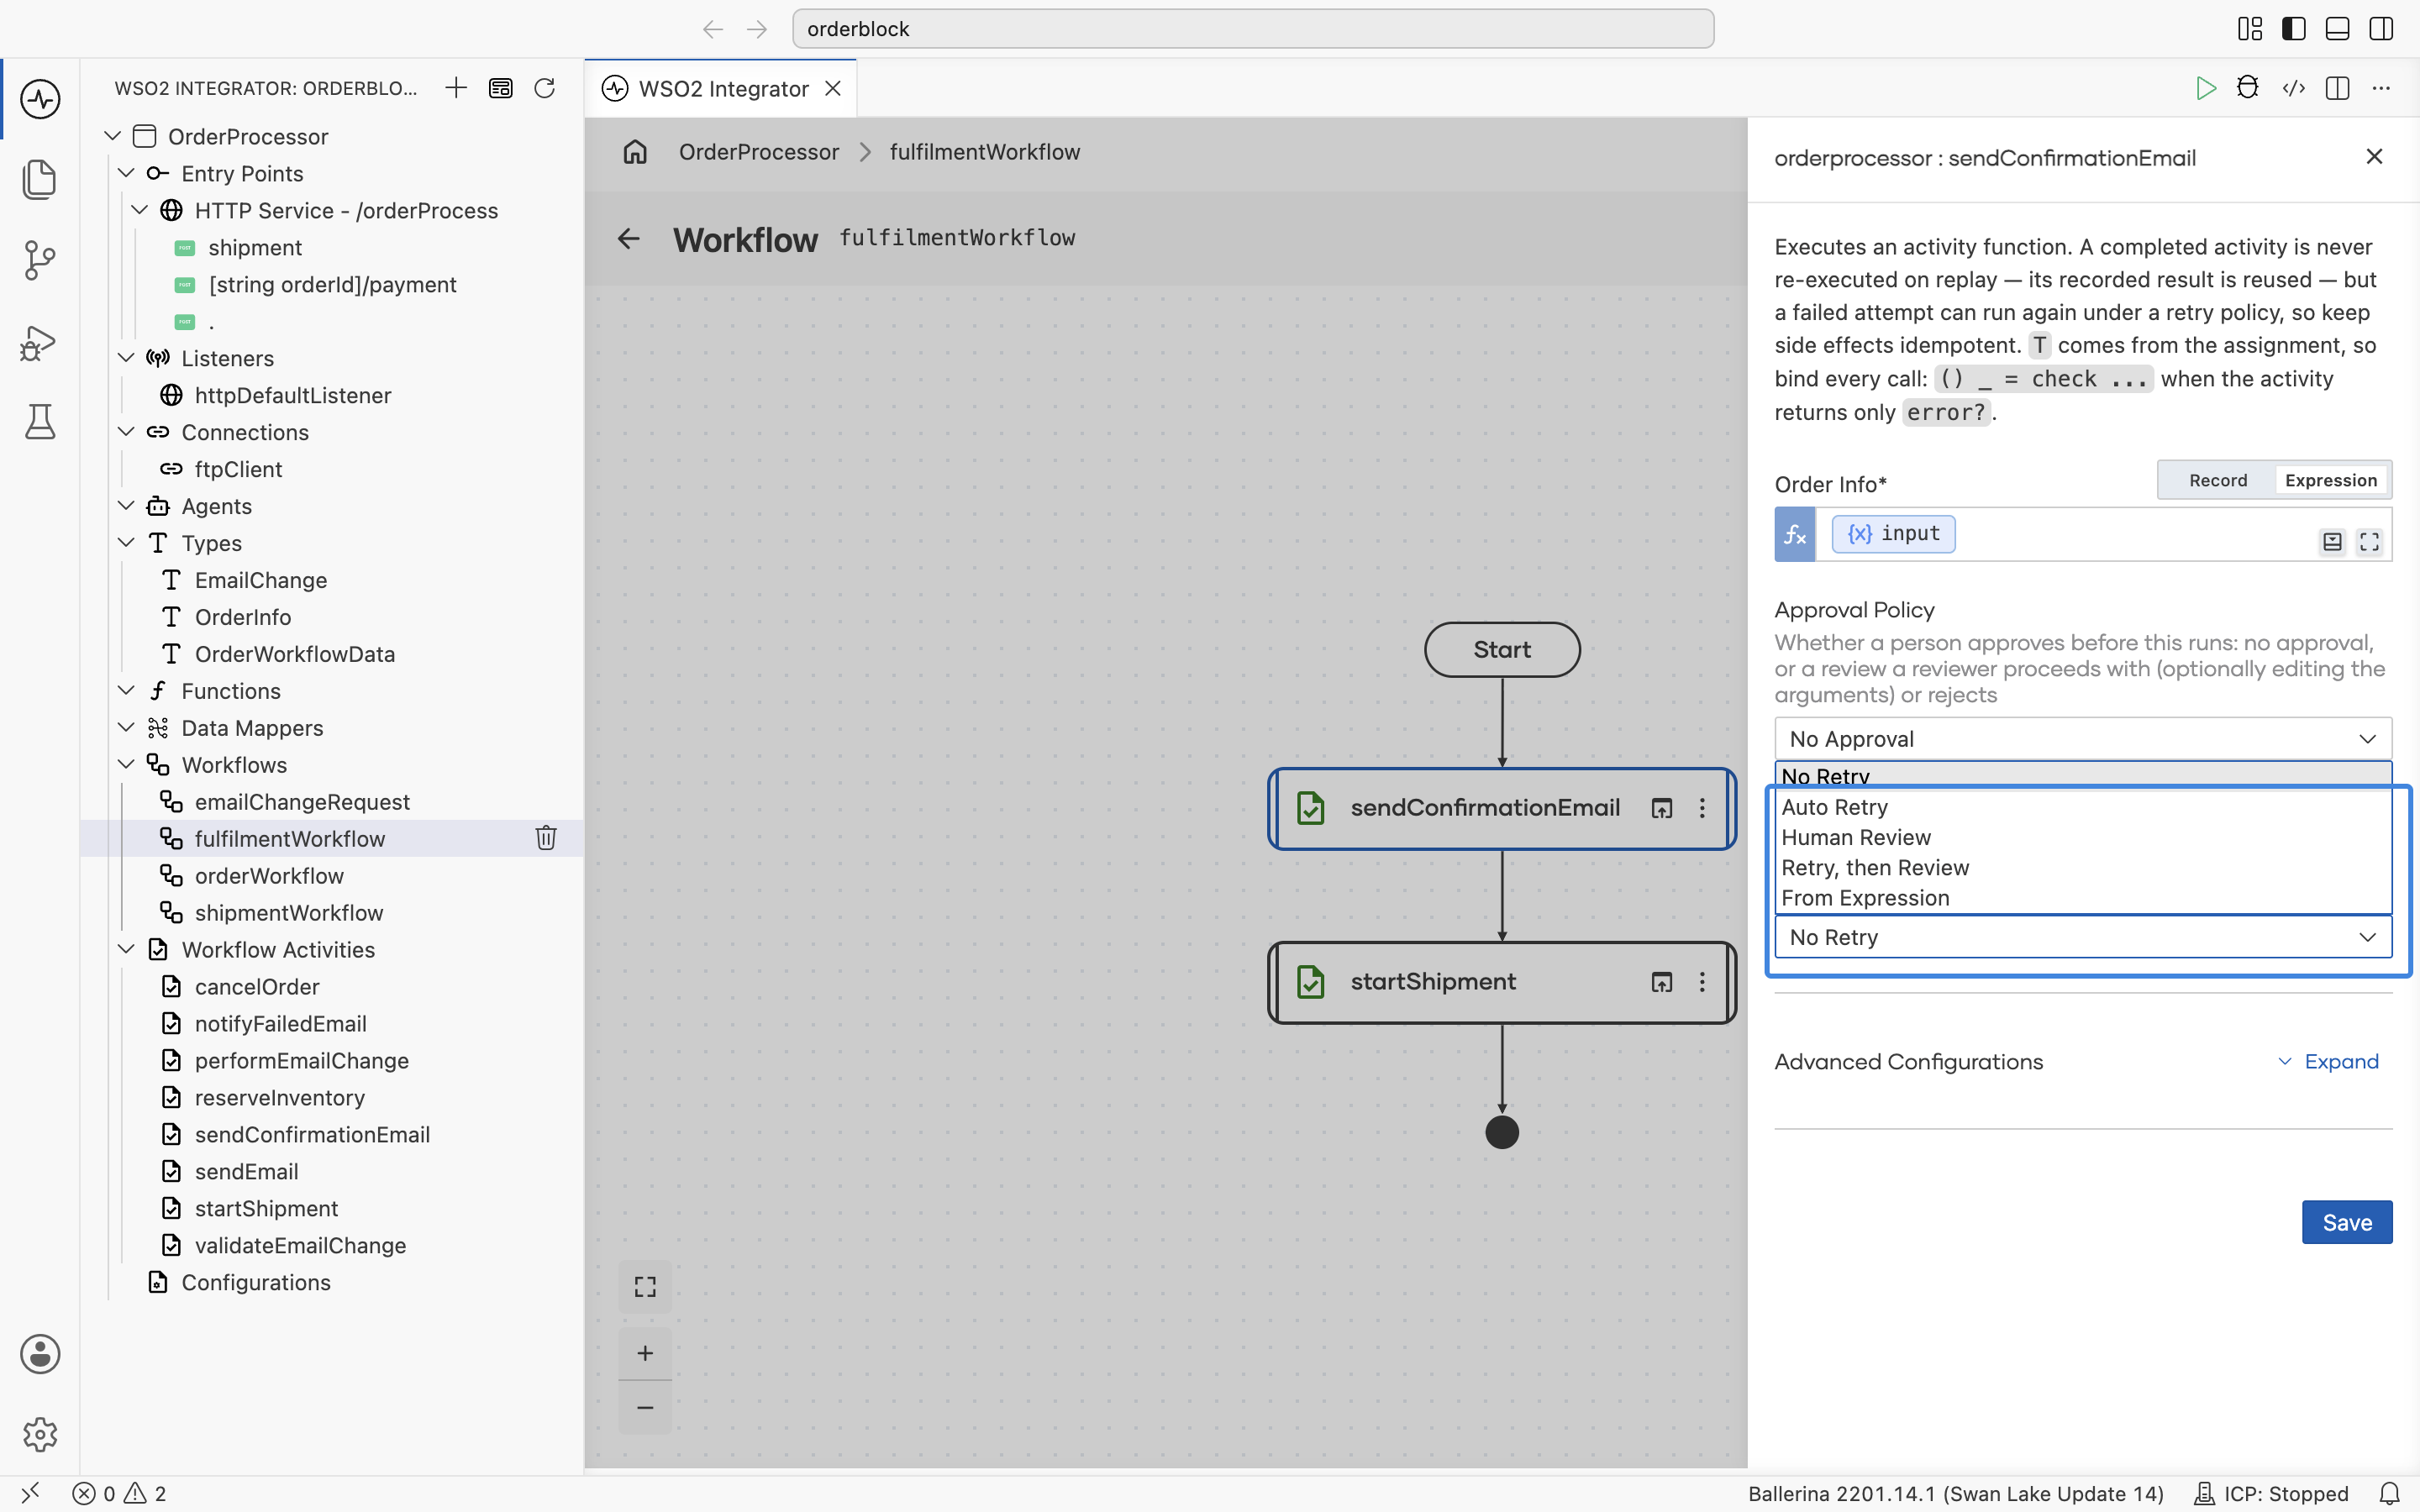The width and height of the screenshot is (2420, 1512).
Task: Open the Show Source code icon
Action: [2293, 88]
